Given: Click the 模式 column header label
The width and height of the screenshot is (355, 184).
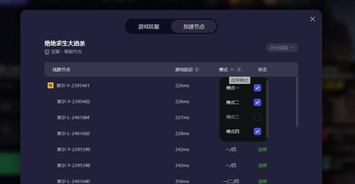Looking at the screenshot, I should pyautogui.click(x=223, y=70).
